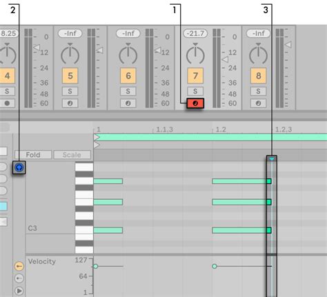The height and width of the screenshot is (297, 327).
Task: Click the 1.2 ruler marker
Action: (x=221, y=130)
